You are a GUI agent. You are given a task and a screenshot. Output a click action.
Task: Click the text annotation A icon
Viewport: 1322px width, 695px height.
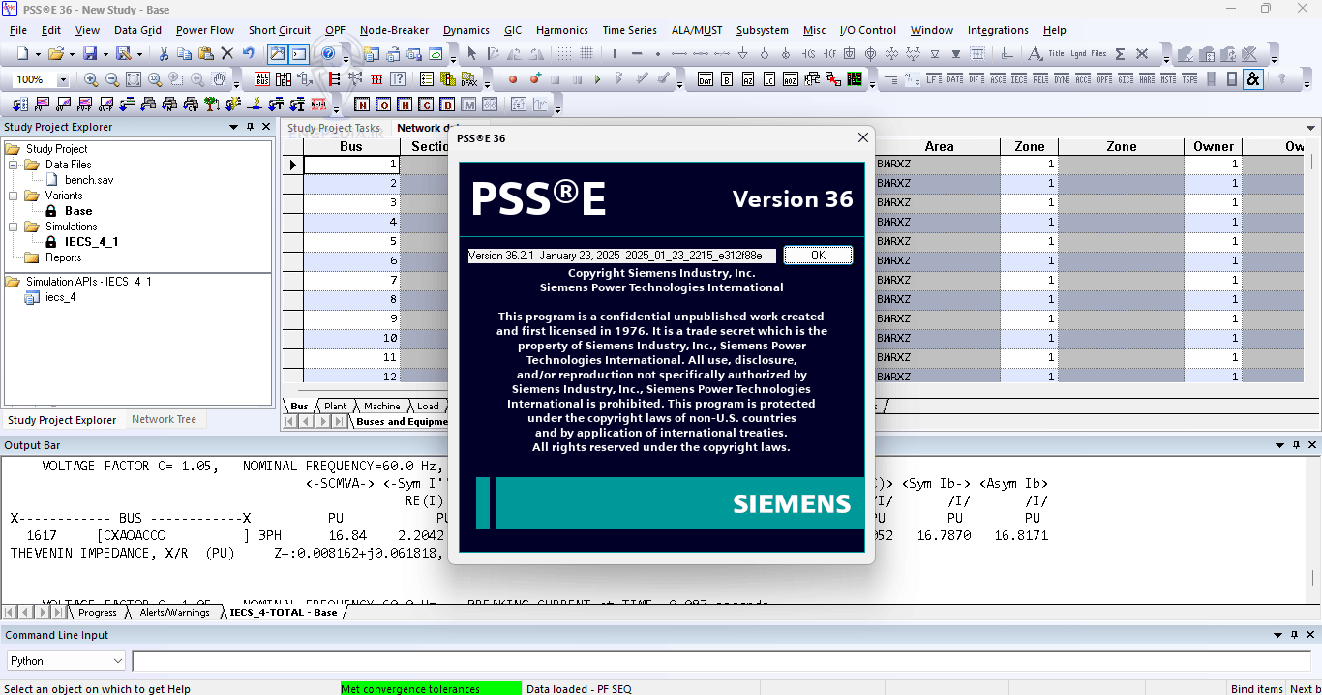point(1035,54)
